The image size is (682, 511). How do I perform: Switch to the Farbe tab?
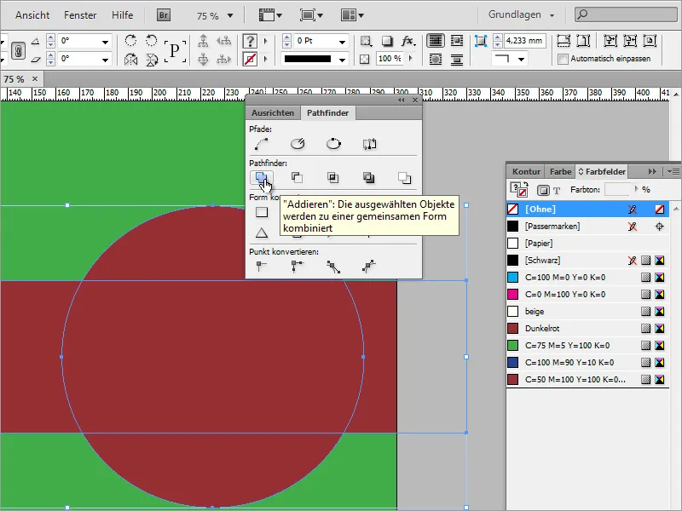click(560, 172)
